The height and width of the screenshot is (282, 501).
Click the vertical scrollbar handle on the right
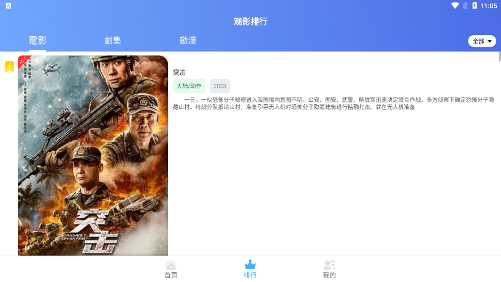tap(500, 56)
